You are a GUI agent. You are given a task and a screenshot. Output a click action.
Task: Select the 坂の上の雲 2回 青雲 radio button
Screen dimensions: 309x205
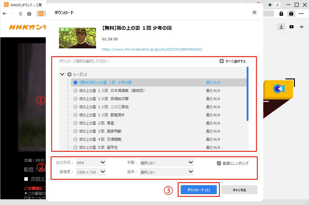click(x=75, y=123)
